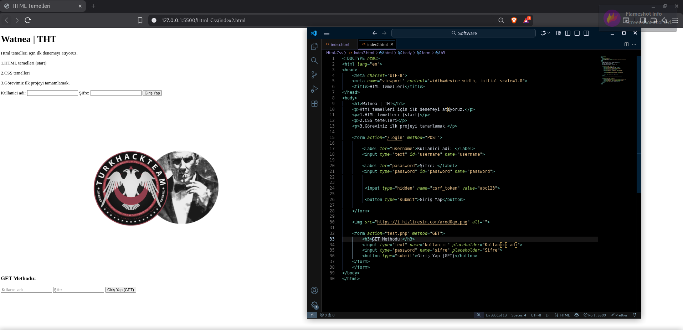Screen dimensions: 683x330
Task: Open the Extensions view
Action: pos(314,104)
